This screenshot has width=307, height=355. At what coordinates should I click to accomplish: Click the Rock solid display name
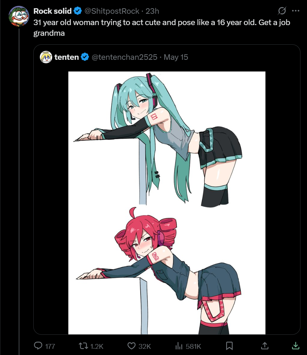[x=53, y=11]
